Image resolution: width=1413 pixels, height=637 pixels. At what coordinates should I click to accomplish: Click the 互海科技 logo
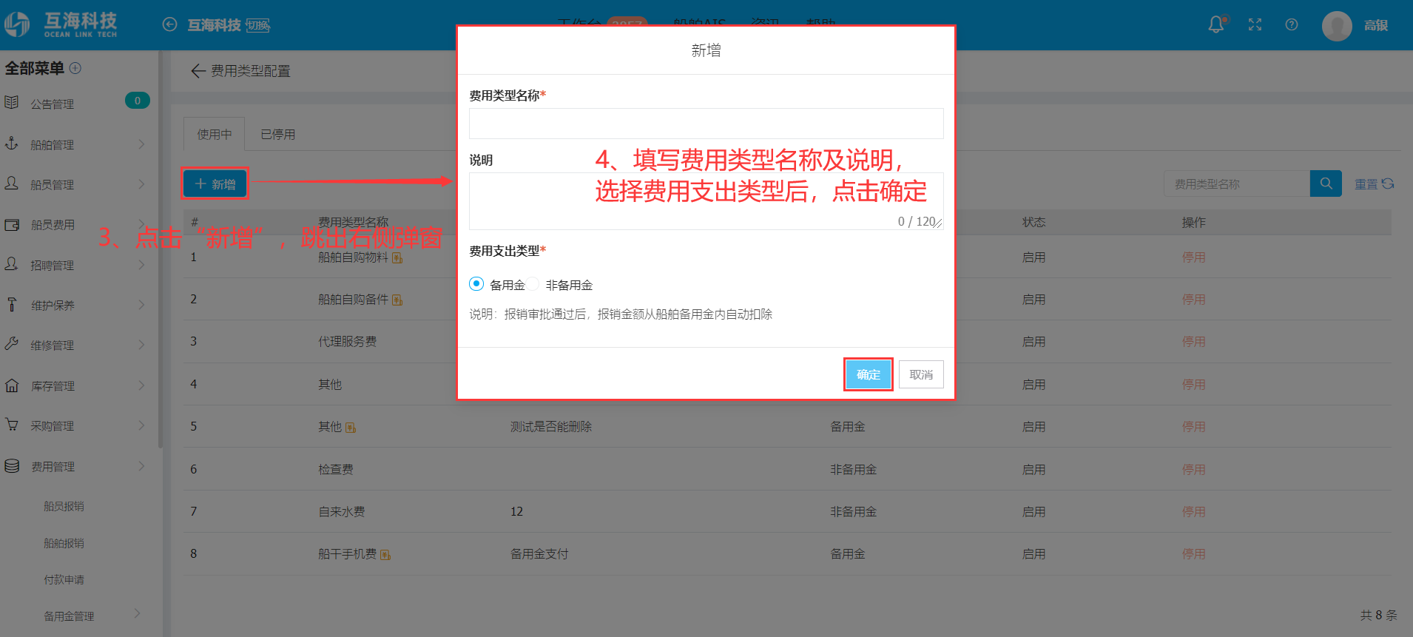61,24
